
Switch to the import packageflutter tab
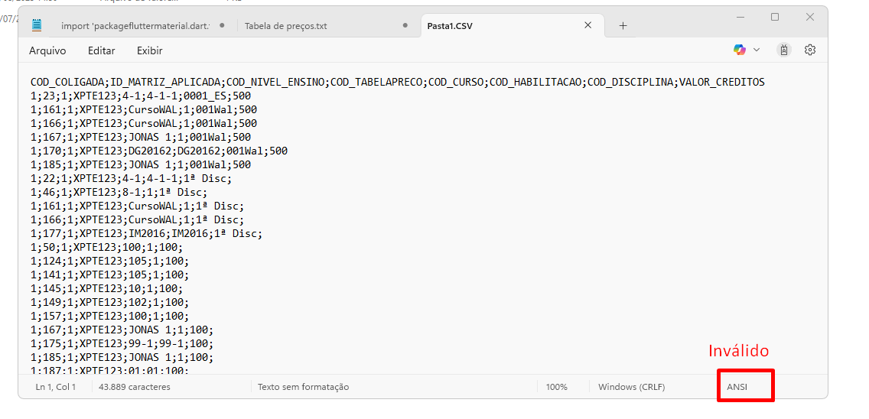pos(135,26)
